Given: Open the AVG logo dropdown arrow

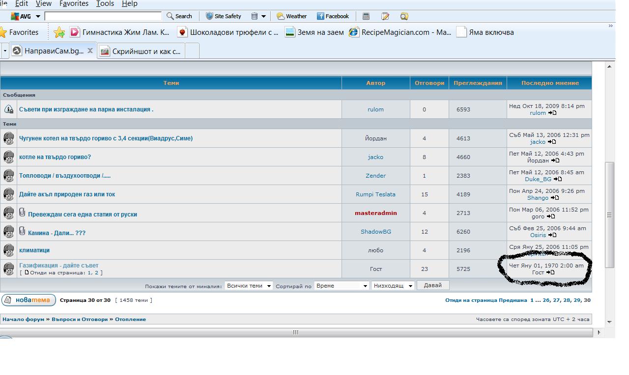Looking at the screenshot, I should tap(38, 16).
